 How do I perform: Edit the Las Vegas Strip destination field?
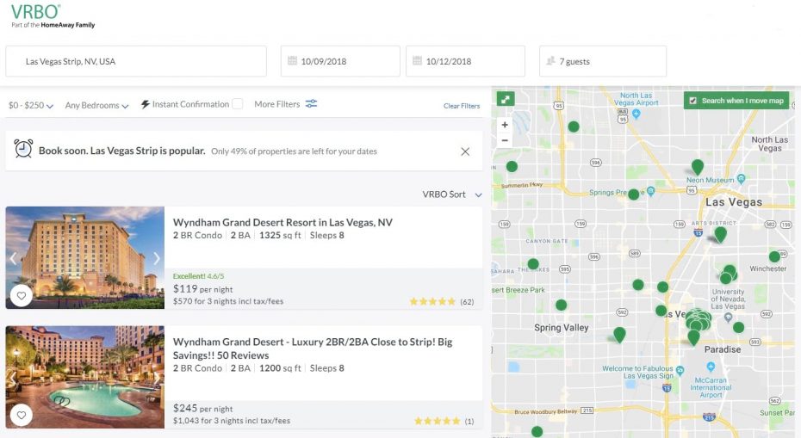(x=136, y=61)
